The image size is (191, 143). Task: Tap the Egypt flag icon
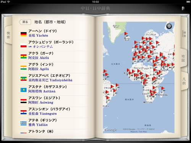click(x=24, y=101)
